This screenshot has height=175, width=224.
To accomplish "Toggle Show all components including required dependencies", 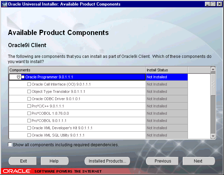I will point(10,145).
